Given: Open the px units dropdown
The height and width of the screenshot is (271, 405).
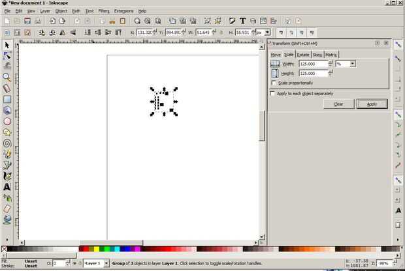Looking at the screenshot, I should click(267, 33).
